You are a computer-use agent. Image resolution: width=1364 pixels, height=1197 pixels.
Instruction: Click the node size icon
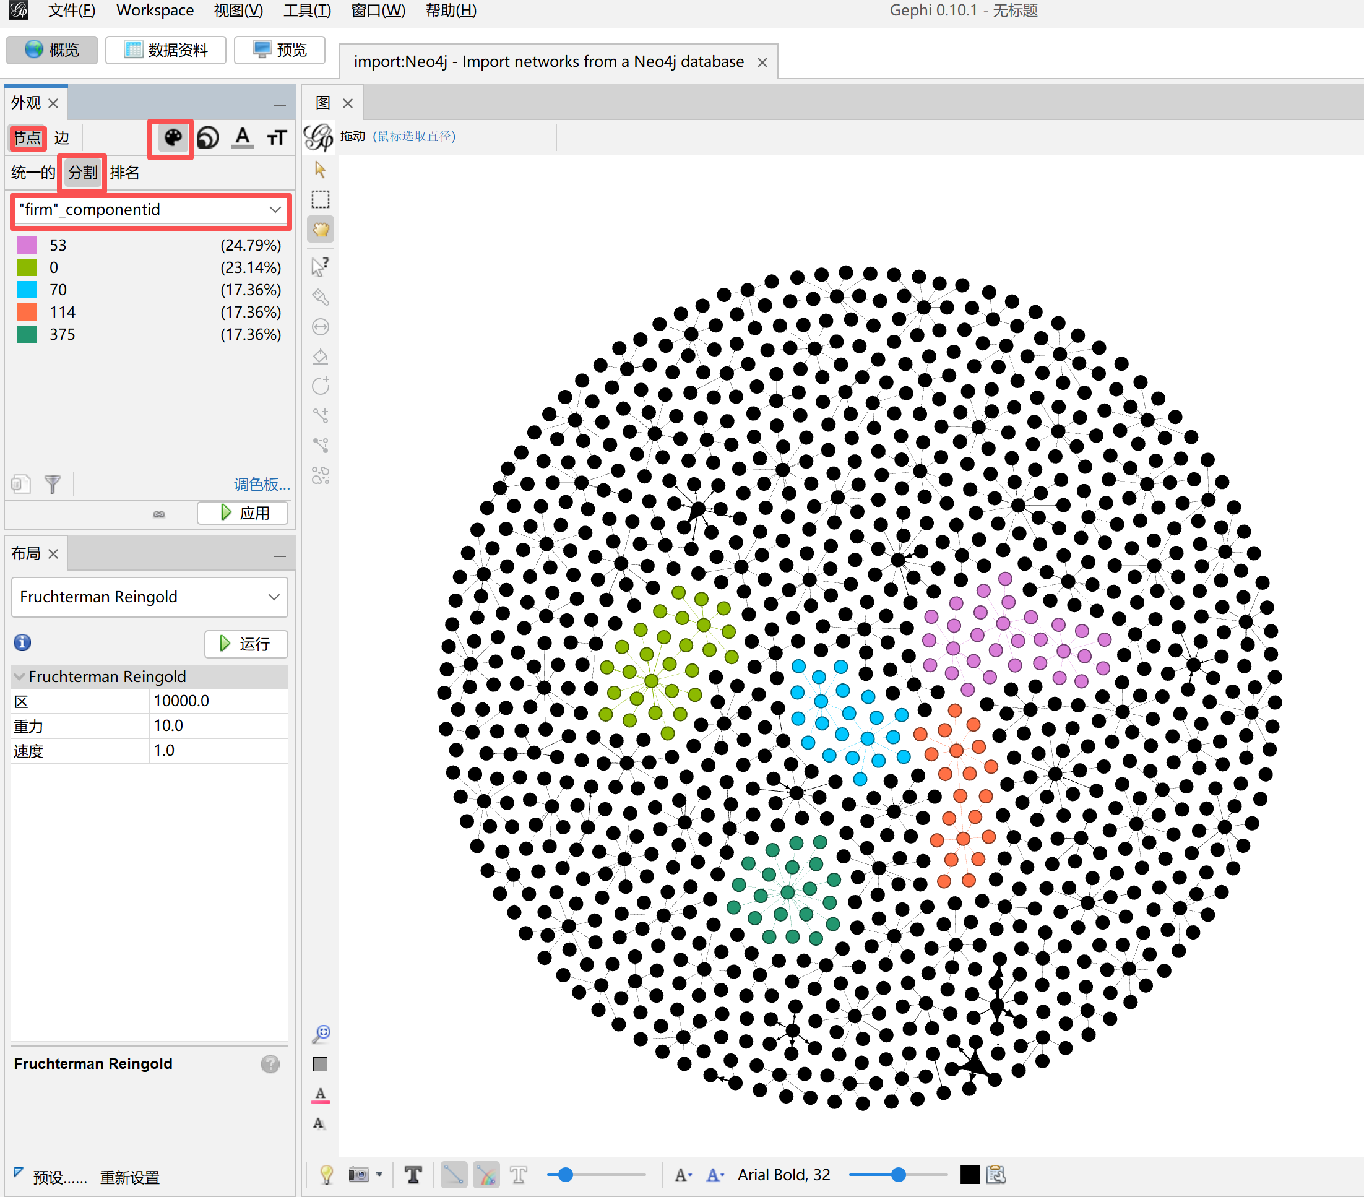click(x=208, y=138)
